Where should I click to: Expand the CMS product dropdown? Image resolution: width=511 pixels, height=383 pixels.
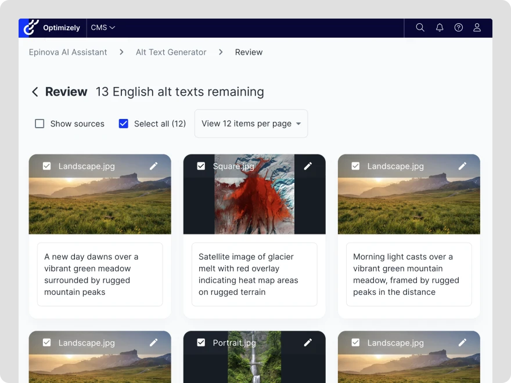[x=103, y=28]
